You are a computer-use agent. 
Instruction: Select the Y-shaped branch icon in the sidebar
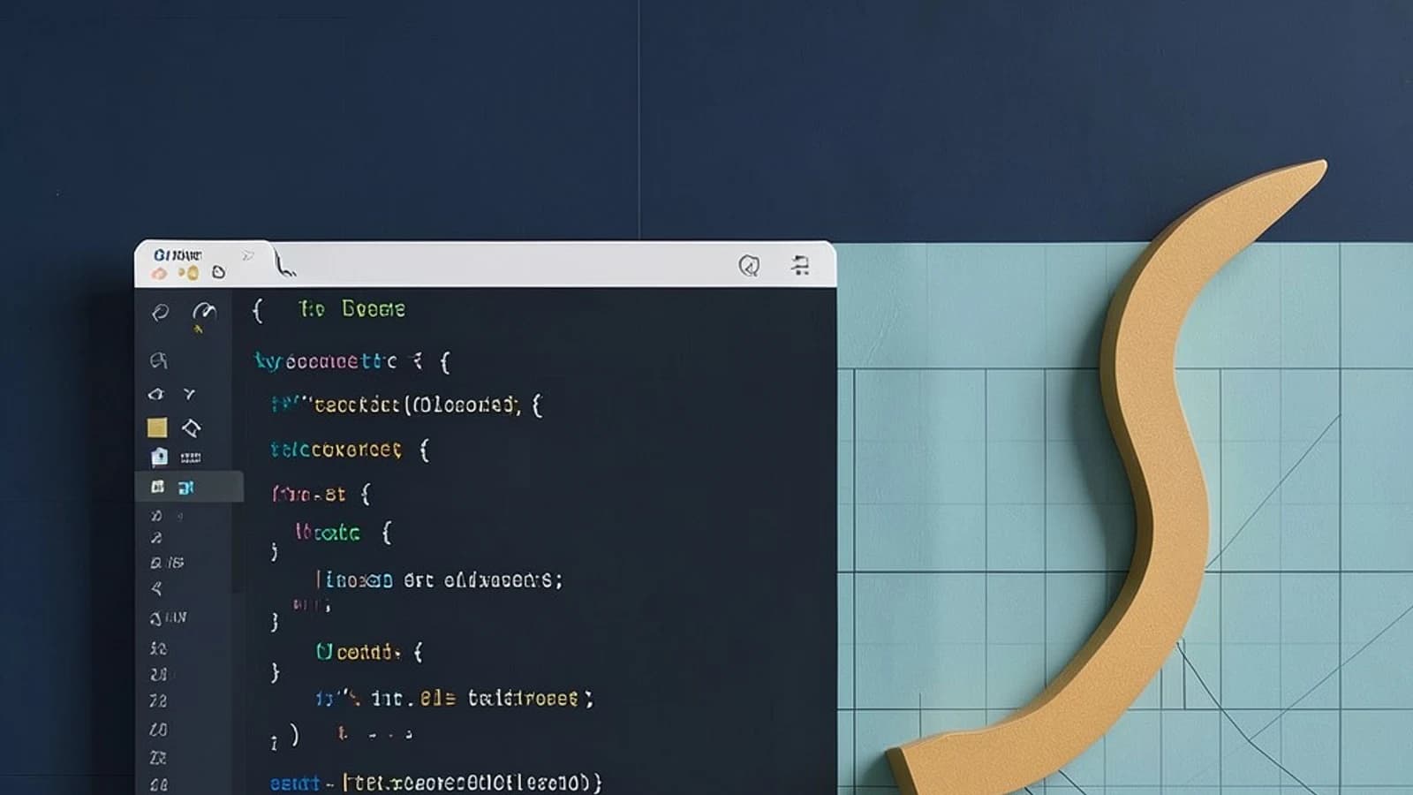[189, 394]
